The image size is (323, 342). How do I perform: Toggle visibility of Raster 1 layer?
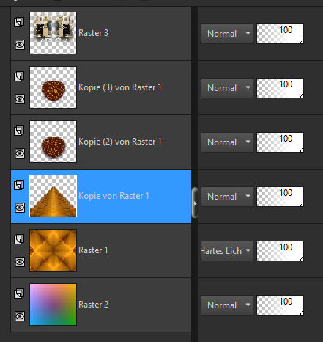(20, 262)
